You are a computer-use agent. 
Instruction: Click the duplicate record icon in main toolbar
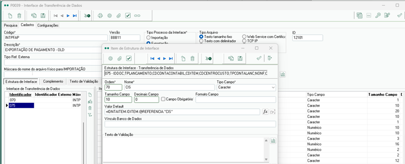[x=33, y=15]
